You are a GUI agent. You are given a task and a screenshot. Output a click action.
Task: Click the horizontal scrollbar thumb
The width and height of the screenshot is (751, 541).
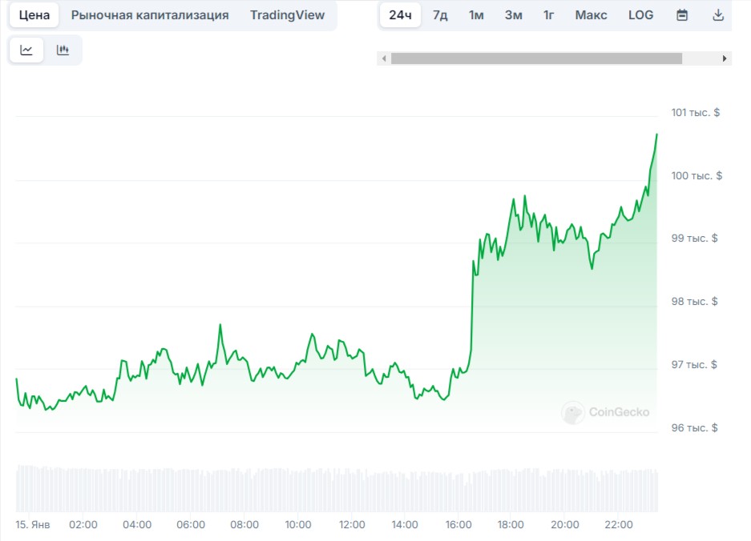point(536,58)
